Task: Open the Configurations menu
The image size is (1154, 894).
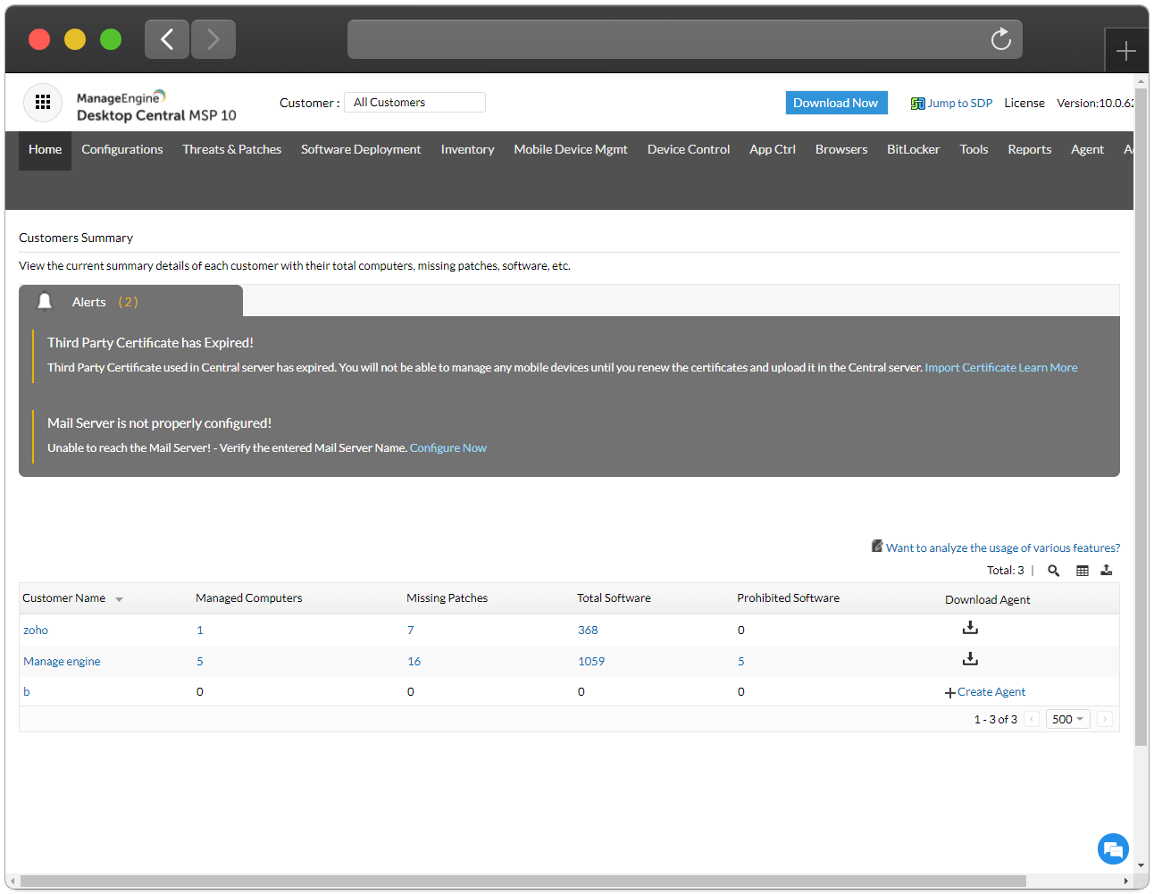Action: pos(122,150)
